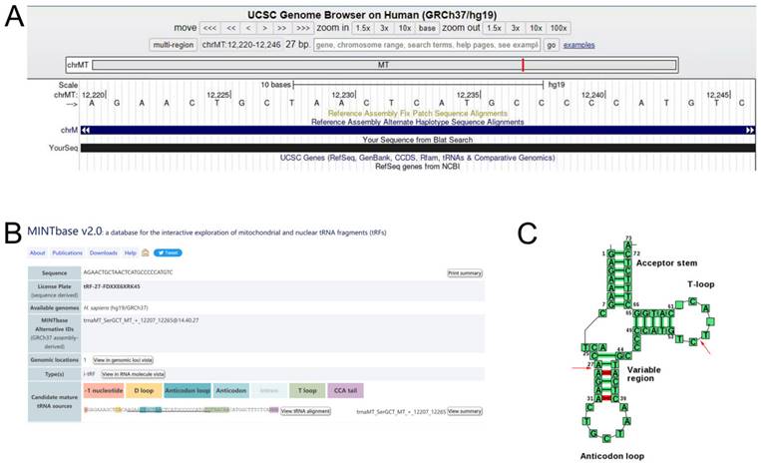
Task: Open Reference Assembly Alternate Haplotype Sequence Alignments
Action: click(x=417, y=122)
